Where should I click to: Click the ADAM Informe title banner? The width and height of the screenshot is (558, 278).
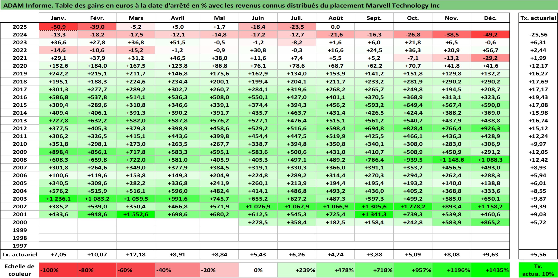[279, 5]
